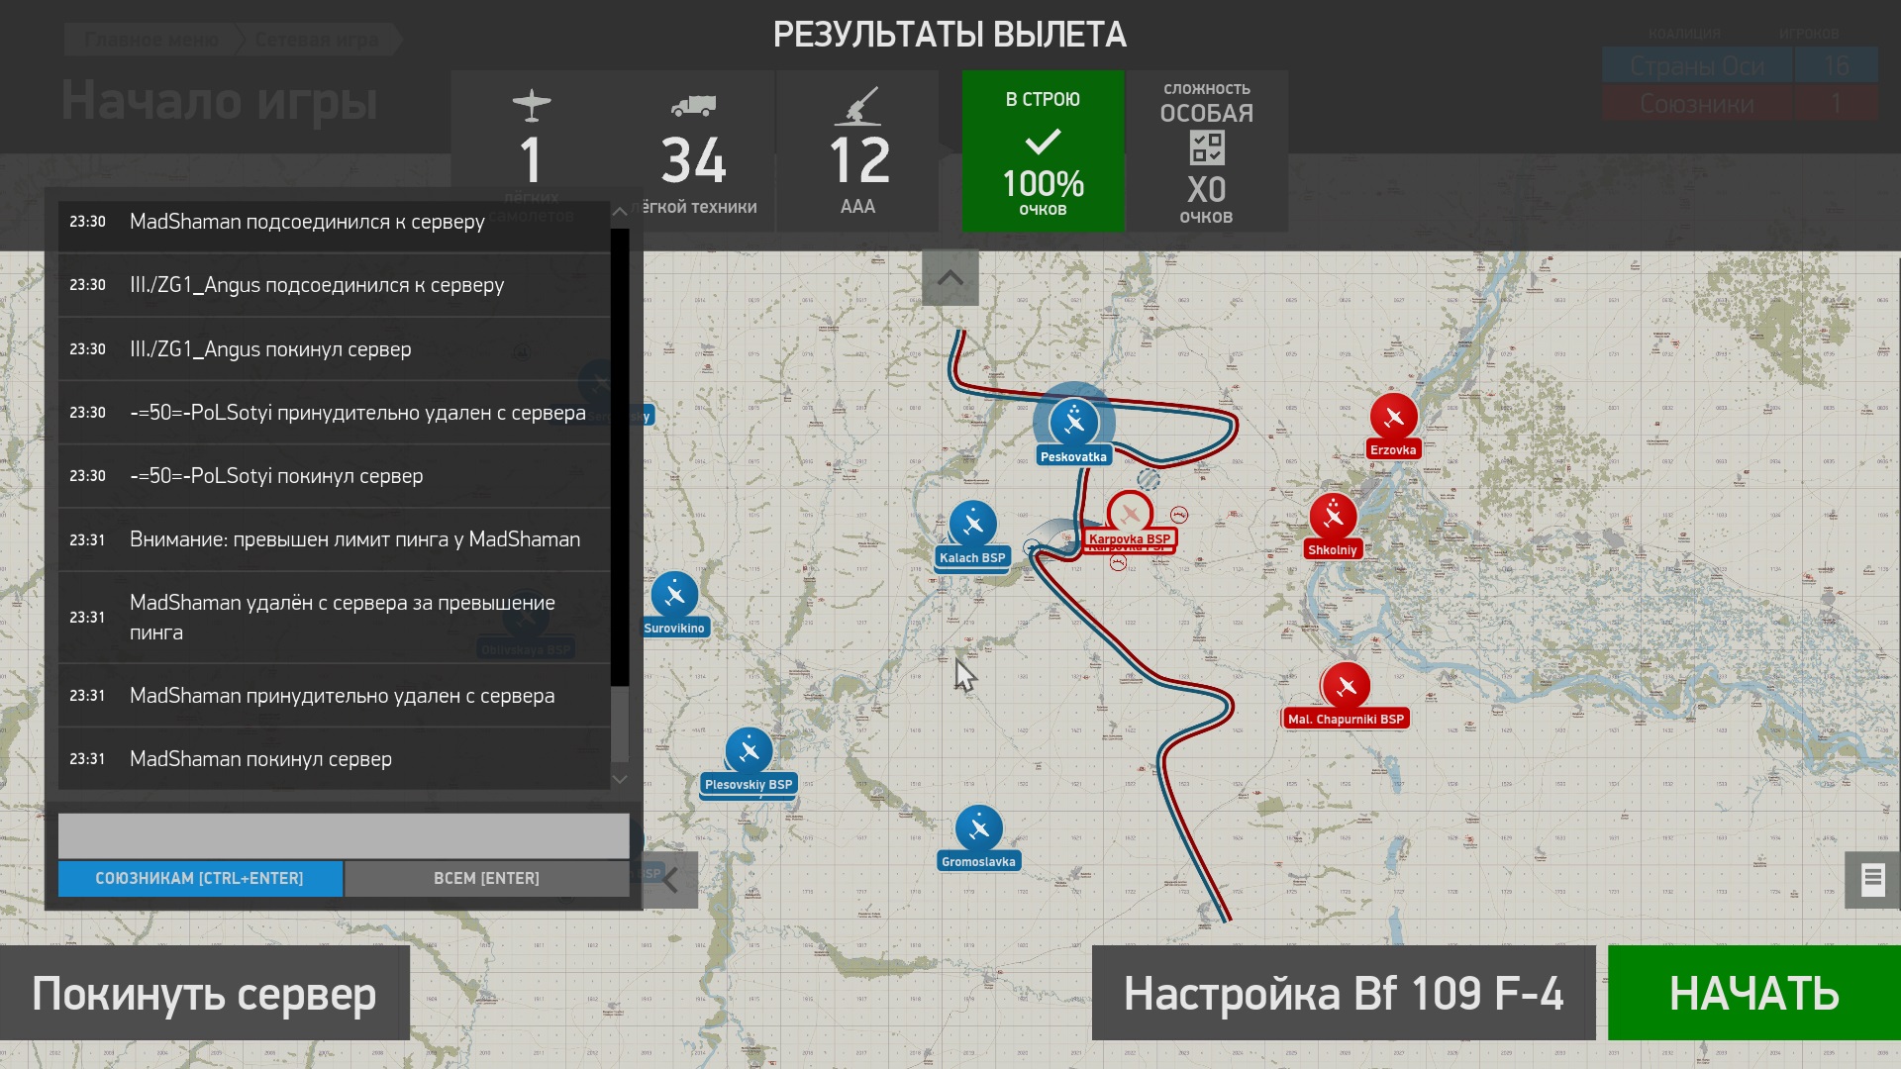Viewport: 1901px width, 1069px height.
Task: Click the Surovikino airfield marker
Action: [674, 595]
